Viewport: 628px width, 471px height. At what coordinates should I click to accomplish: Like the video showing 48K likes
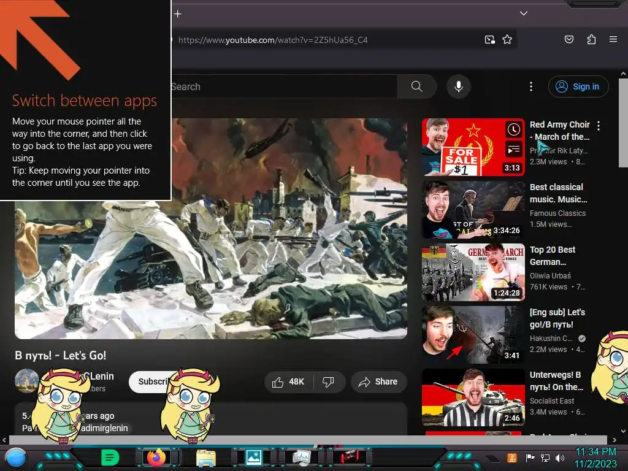pyautogui.click(x=288, y=381)
